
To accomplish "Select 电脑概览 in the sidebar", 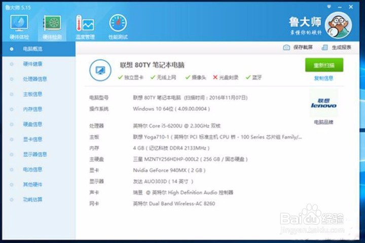I will (x=39, y=49).
